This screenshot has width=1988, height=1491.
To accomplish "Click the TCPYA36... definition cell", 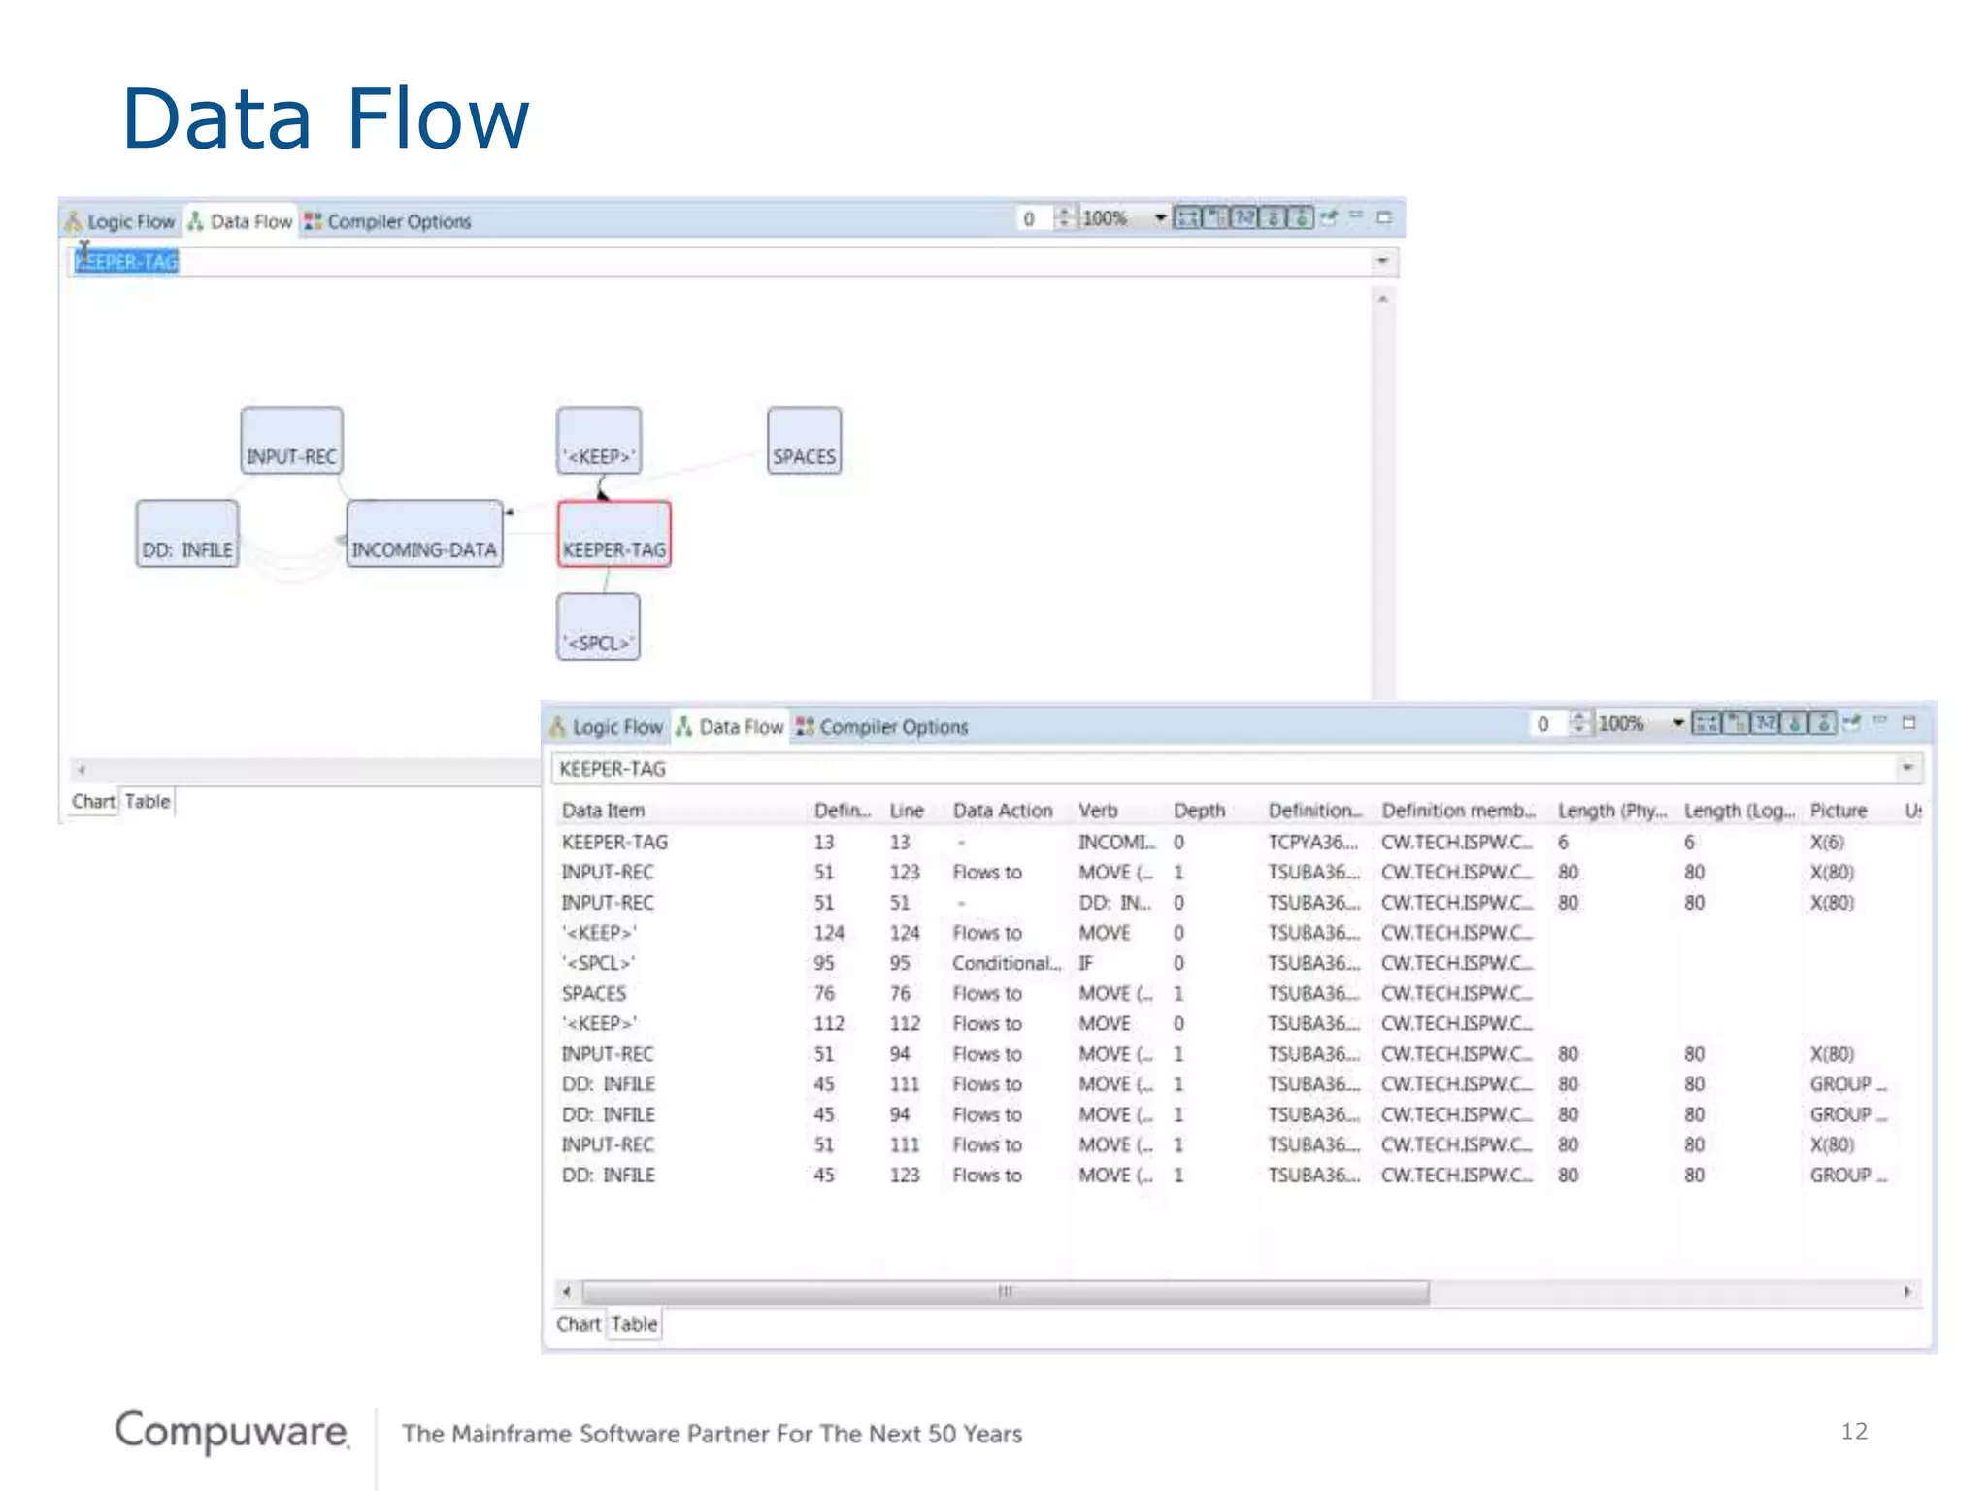I will tap(1314, 842).
